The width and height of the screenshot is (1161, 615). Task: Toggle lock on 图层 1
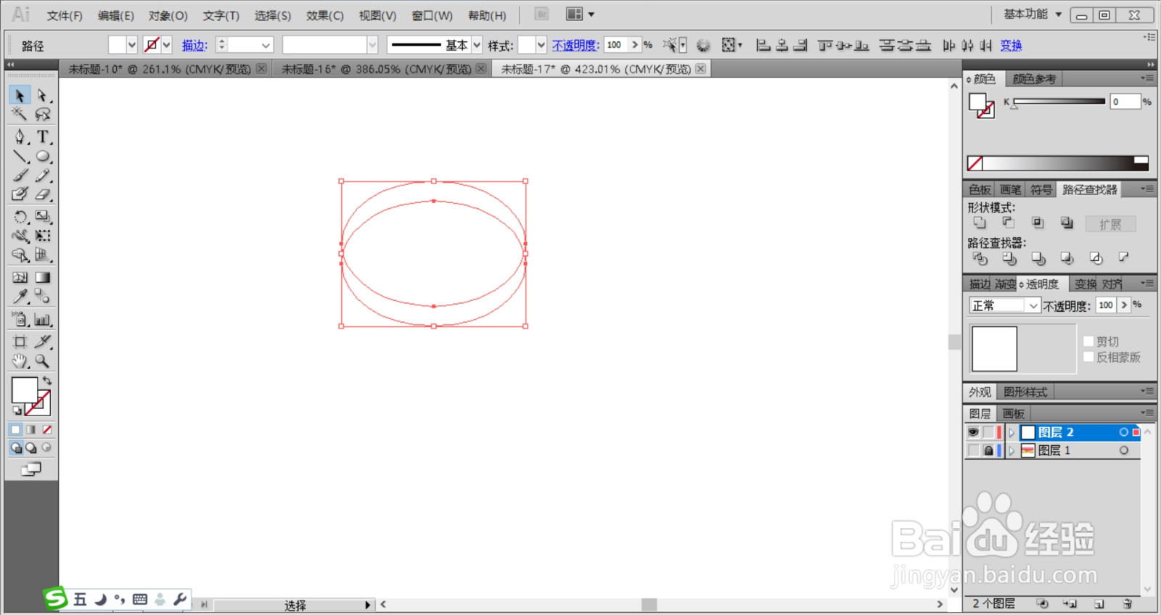click(x=988, y=450)
